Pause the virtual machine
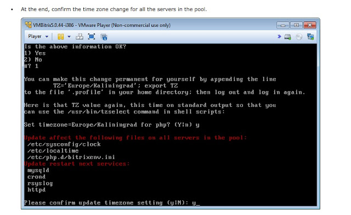The image size is (351, 215). [x=61, y=37]
